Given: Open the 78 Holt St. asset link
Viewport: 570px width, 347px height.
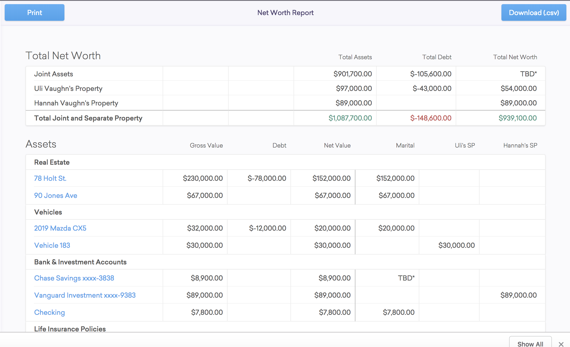Looking at the screenshot, I should point(50,178).
